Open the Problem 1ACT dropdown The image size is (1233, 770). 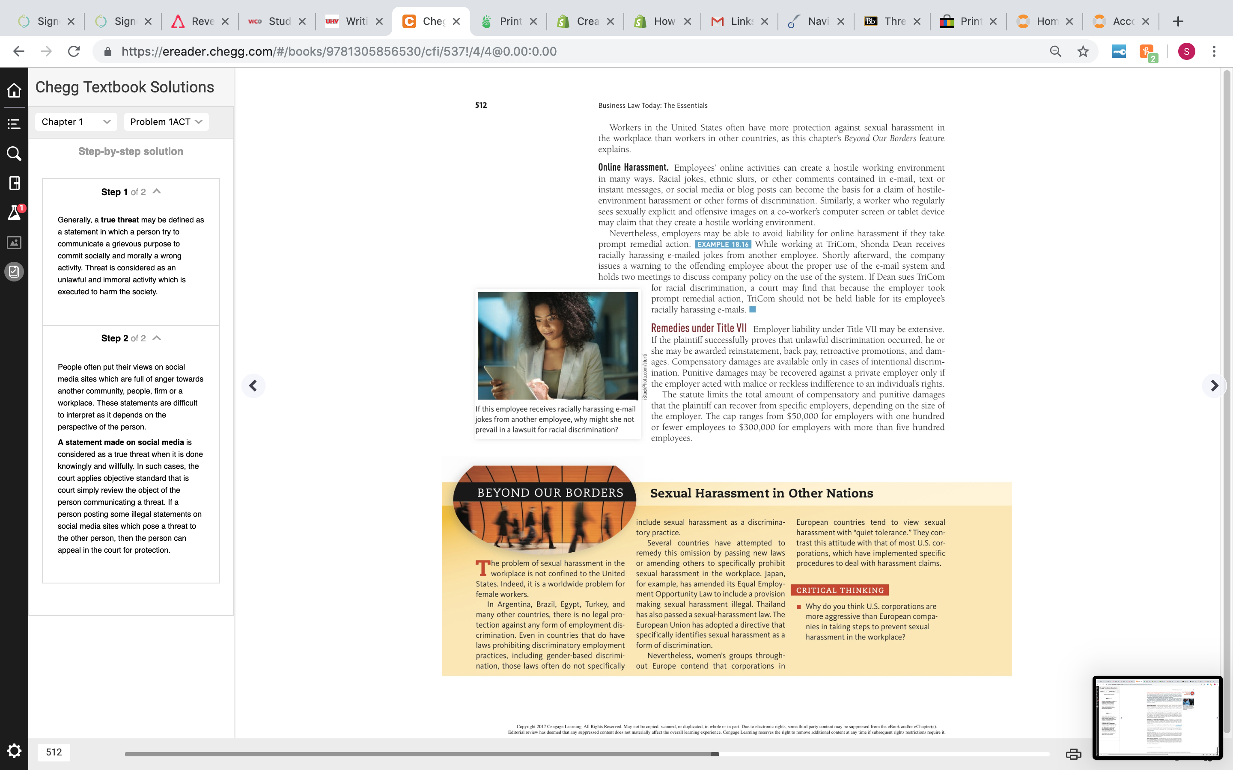(x=166, y=122)
